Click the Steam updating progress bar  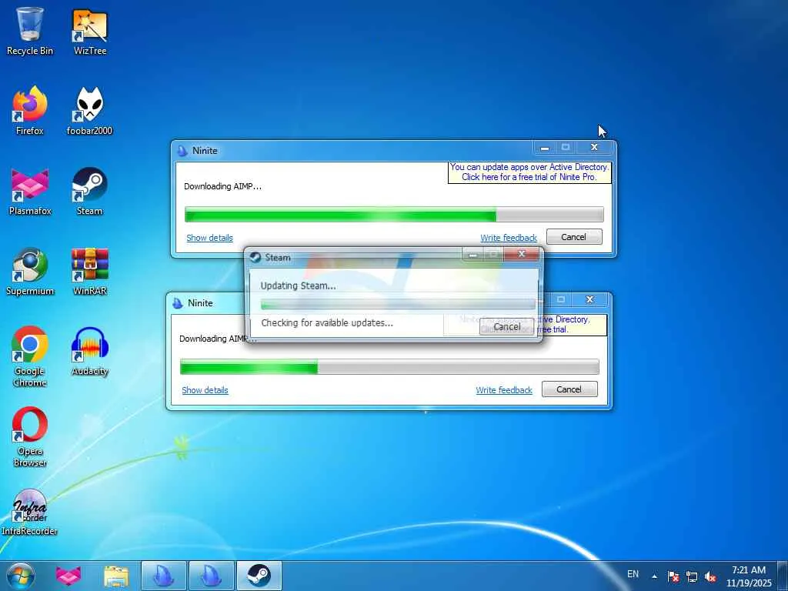click(x=398, y=304)
